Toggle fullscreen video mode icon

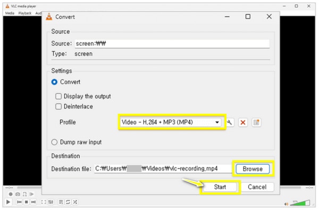[44, 202]
